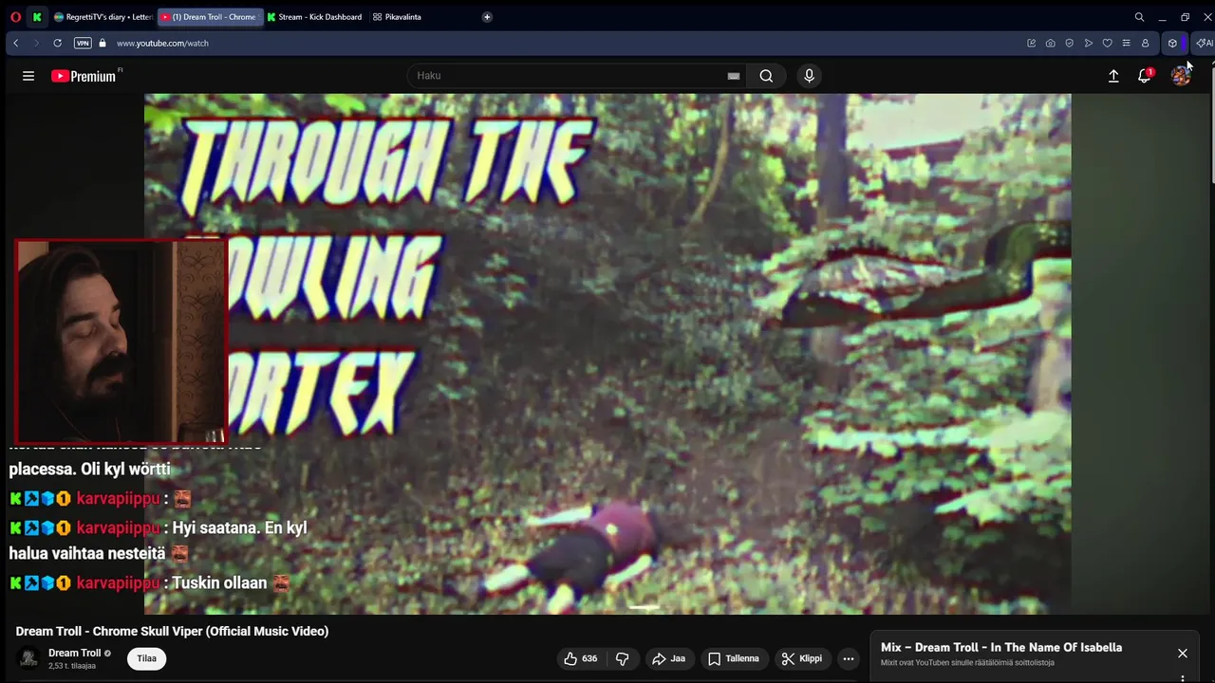
Task: Like the video showing 636 likes
Action: (581, 658)
